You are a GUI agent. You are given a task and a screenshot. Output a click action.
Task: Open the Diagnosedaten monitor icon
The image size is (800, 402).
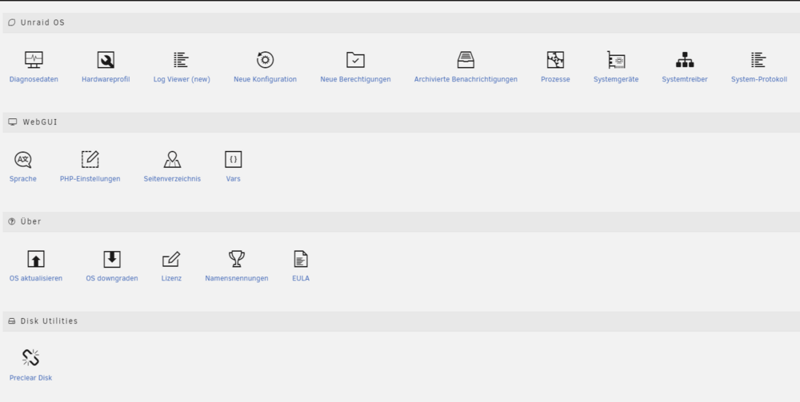point(34,60)
